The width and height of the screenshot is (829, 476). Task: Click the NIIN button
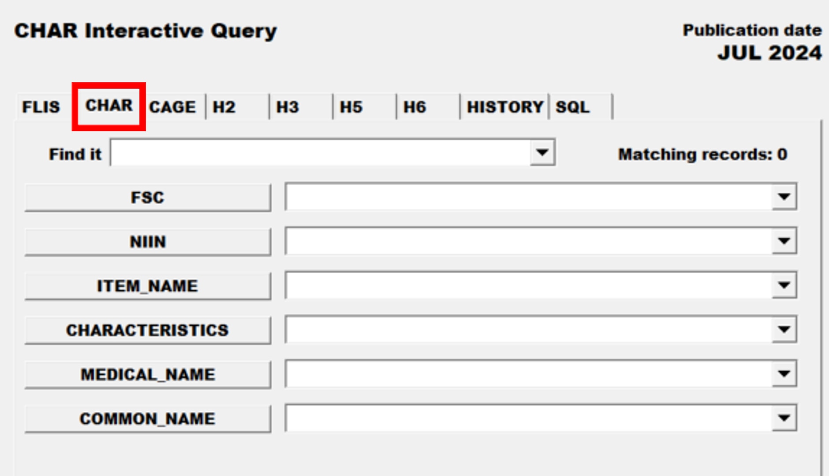pyautogui.click(x=148, y=242)
